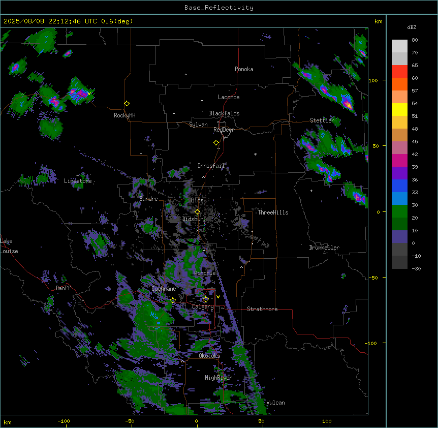The image size is (438, 428).
Task: Pick the top white swatch in dBZ legend
Action: click(x=399, y=46)
